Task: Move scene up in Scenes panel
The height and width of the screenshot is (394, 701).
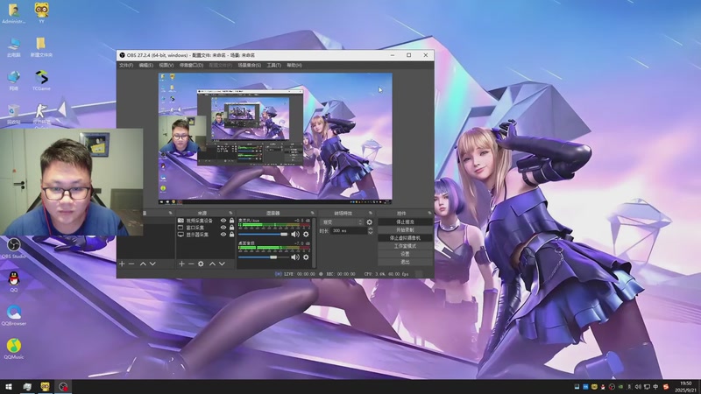Action: coord(143,264)
